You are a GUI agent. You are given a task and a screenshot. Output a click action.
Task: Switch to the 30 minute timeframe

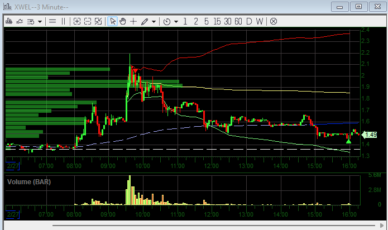pos(228,22)
